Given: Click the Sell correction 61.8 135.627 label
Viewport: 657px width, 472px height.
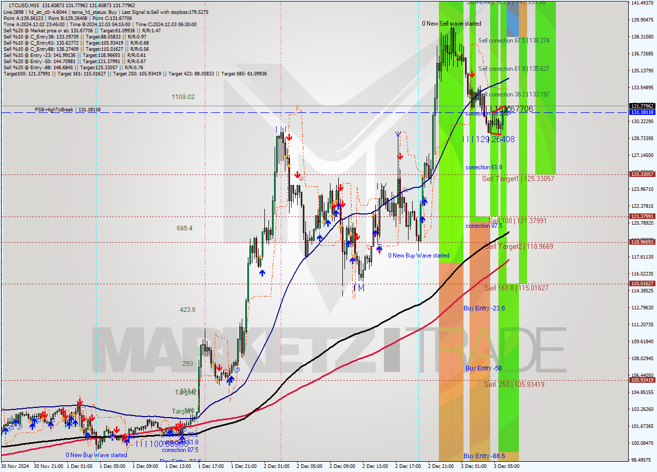Looking at the screenshot, I should (514, 69).
